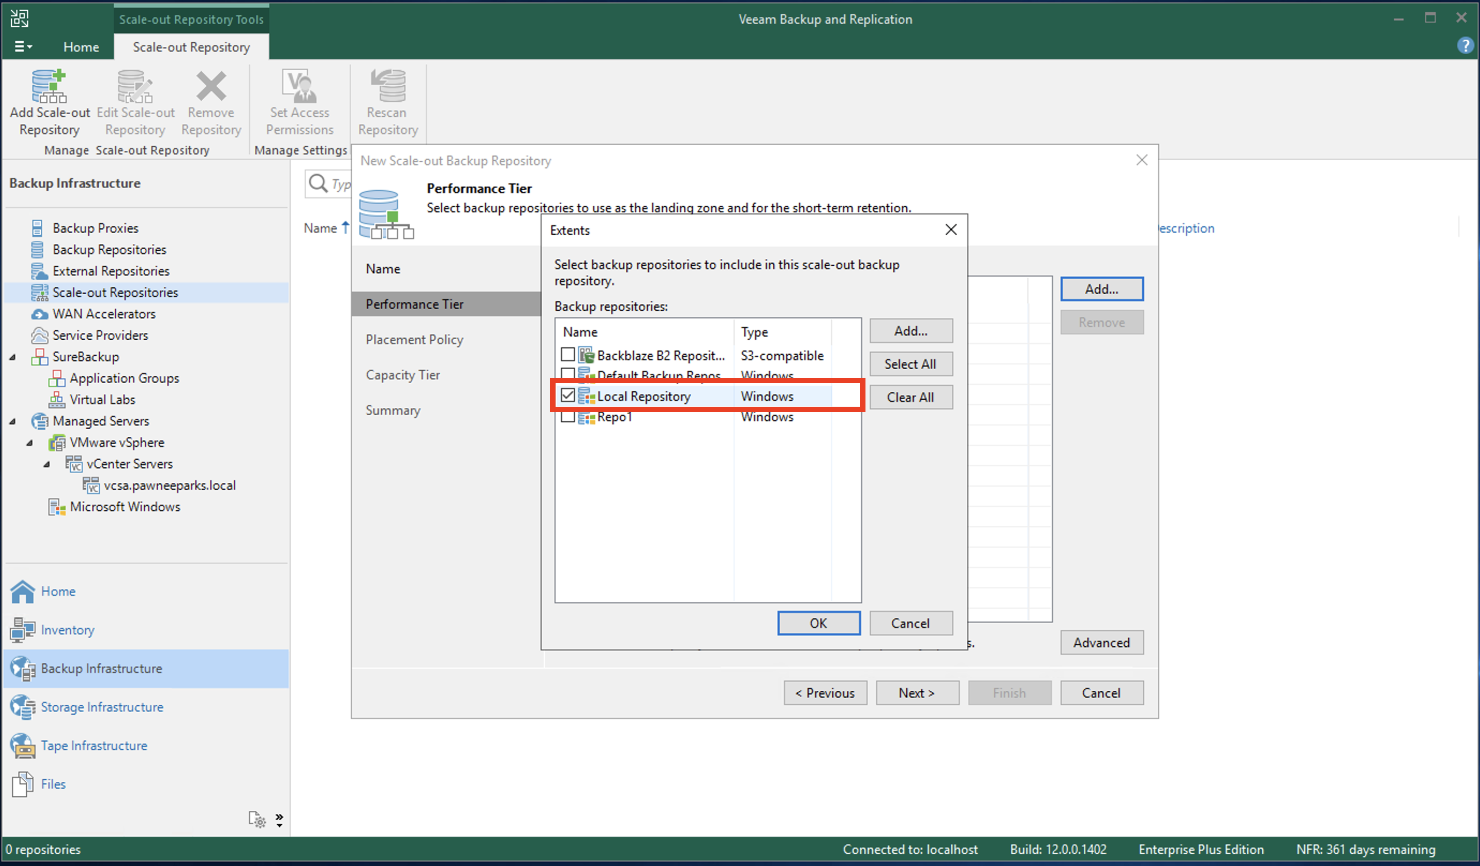Open the main application menu hamburger

(23, 47)
